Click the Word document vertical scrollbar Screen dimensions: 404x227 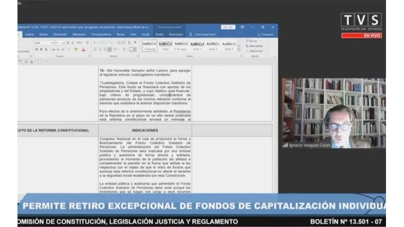[x=275, y=129]
